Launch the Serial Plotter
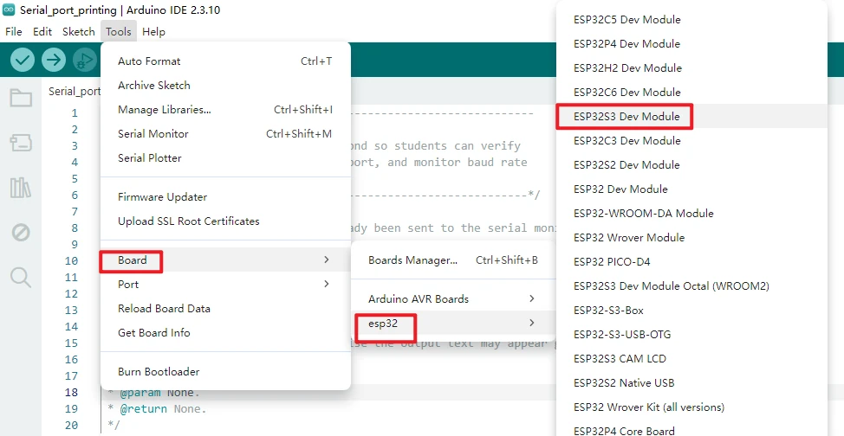Image resolution: width=844 pixels, height=436 pixels. click(225, 158)
